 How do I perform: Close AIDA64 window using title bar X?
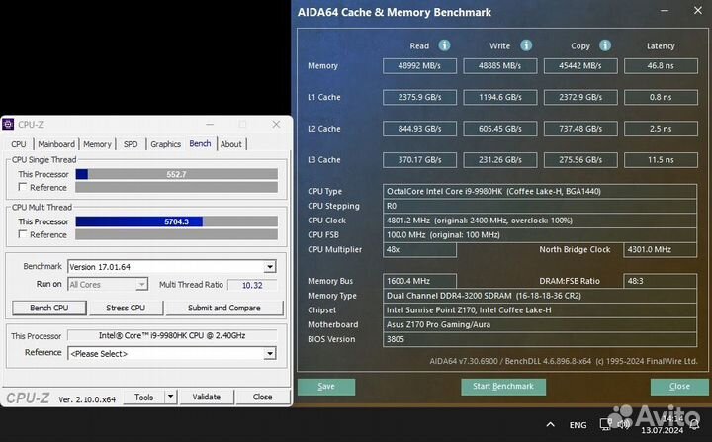pyautogui.click(x=698, y=10)
